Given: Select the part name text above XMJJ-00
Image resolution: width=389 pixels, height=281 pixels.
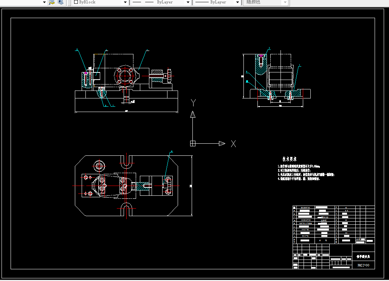Looking at the screenshot, I should pos(363,257).
